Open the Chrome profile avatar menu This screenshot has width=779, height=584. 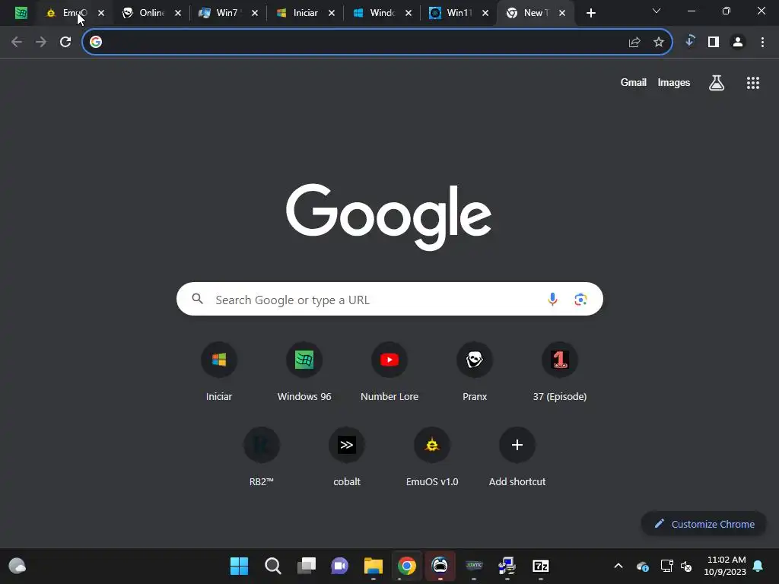(x=738, y=42)
